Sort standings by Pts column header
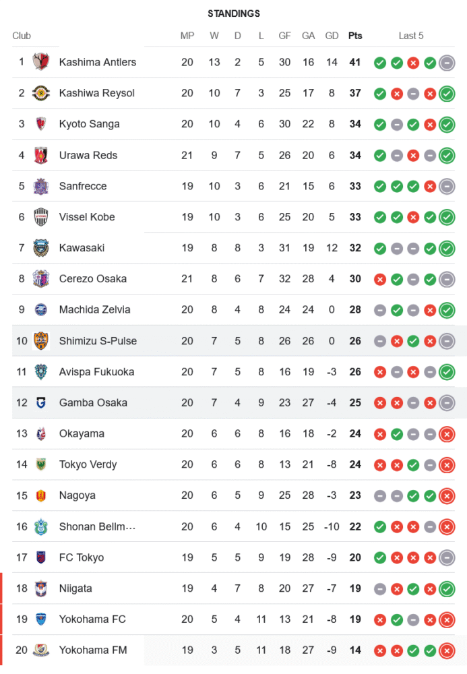Viewport: 467px width, 674px height. coord(354,36)
